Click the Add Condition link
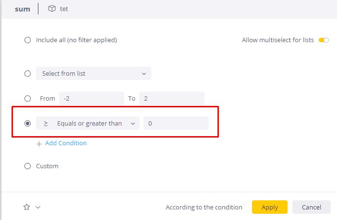The height and width of the screenshot is (220, 337). [x=66, y=143]
